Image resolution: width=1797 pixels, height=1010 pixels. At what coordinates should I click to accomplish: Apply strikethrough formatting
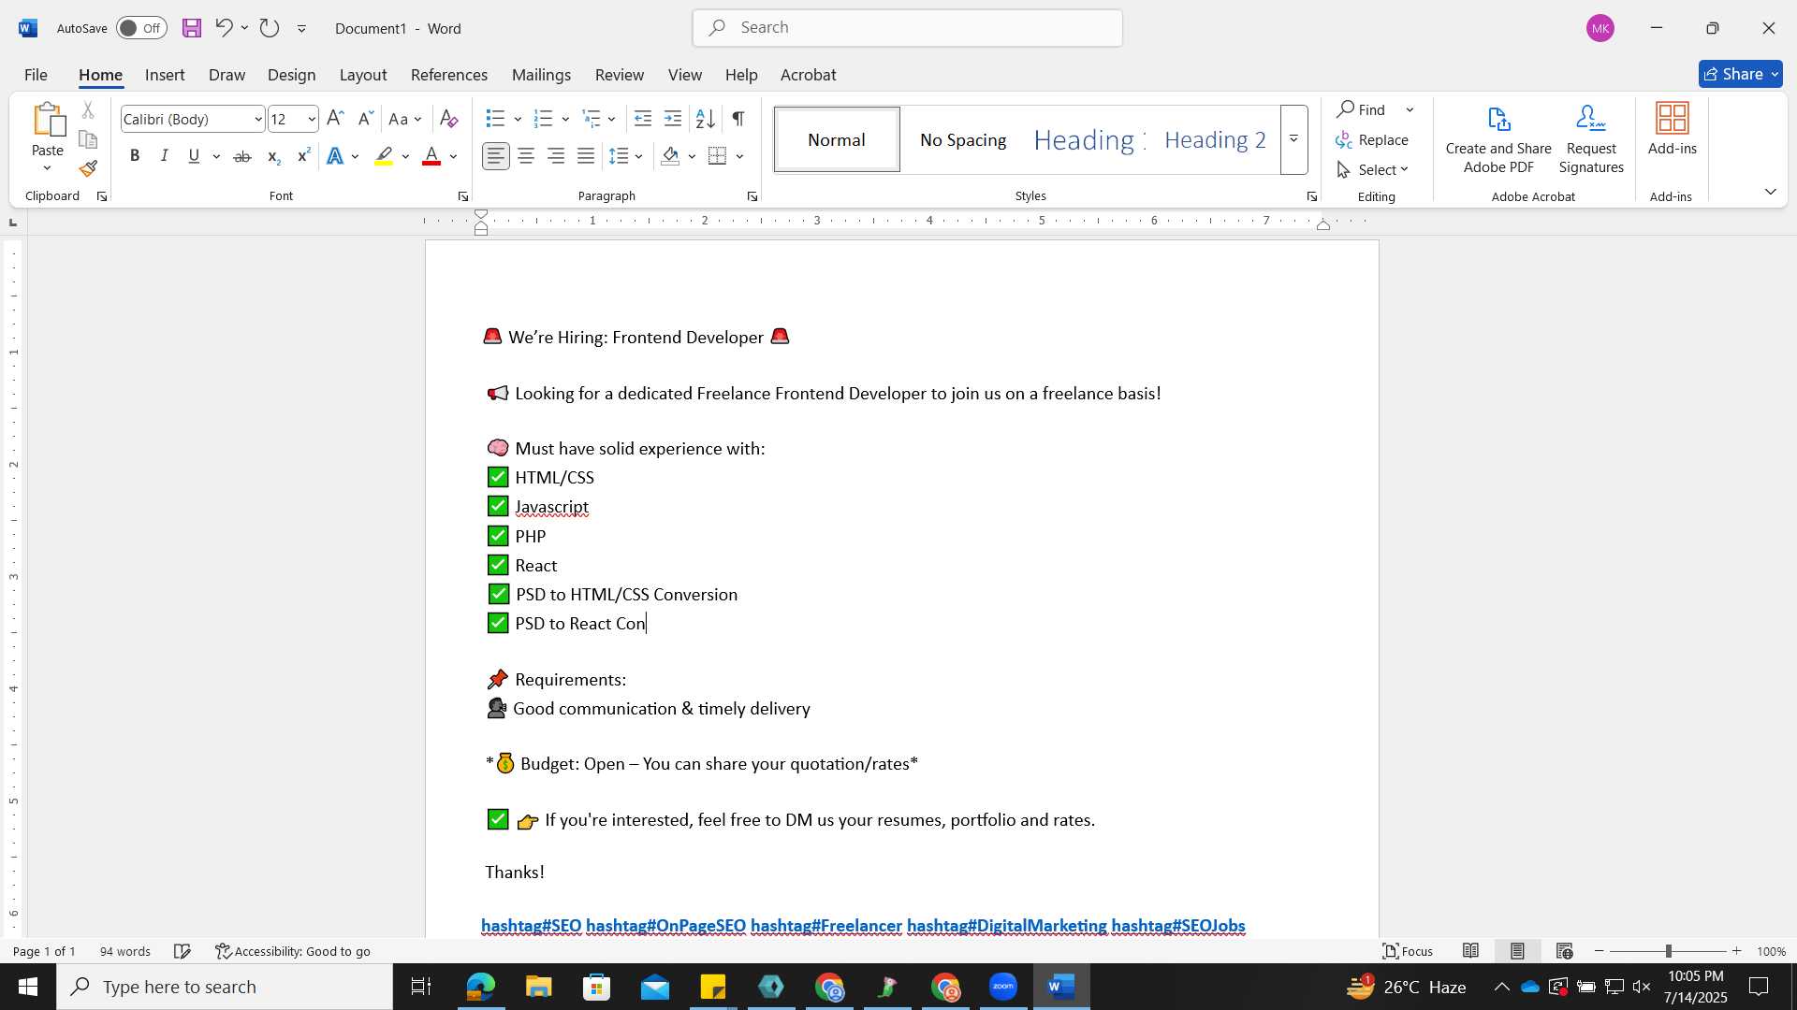(x=242, y=156)
